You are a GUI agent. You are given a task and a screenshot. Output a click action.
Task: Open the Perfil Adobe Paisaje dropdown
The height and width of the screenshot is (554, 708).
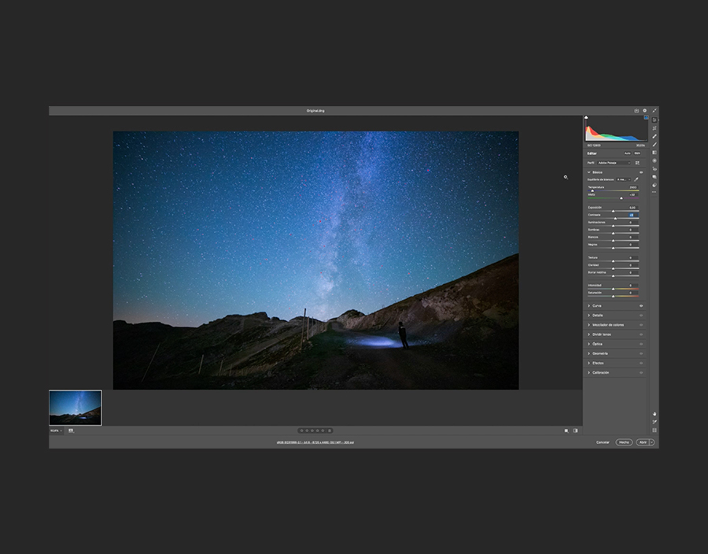tap(614, 163)
